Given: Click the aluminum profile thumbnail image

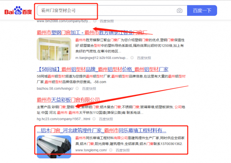Looking at the screenshot, I should tap(54, 147).
